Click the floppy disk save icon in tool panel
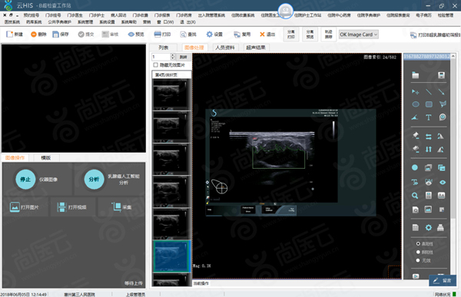 click(x=441, y=75)
